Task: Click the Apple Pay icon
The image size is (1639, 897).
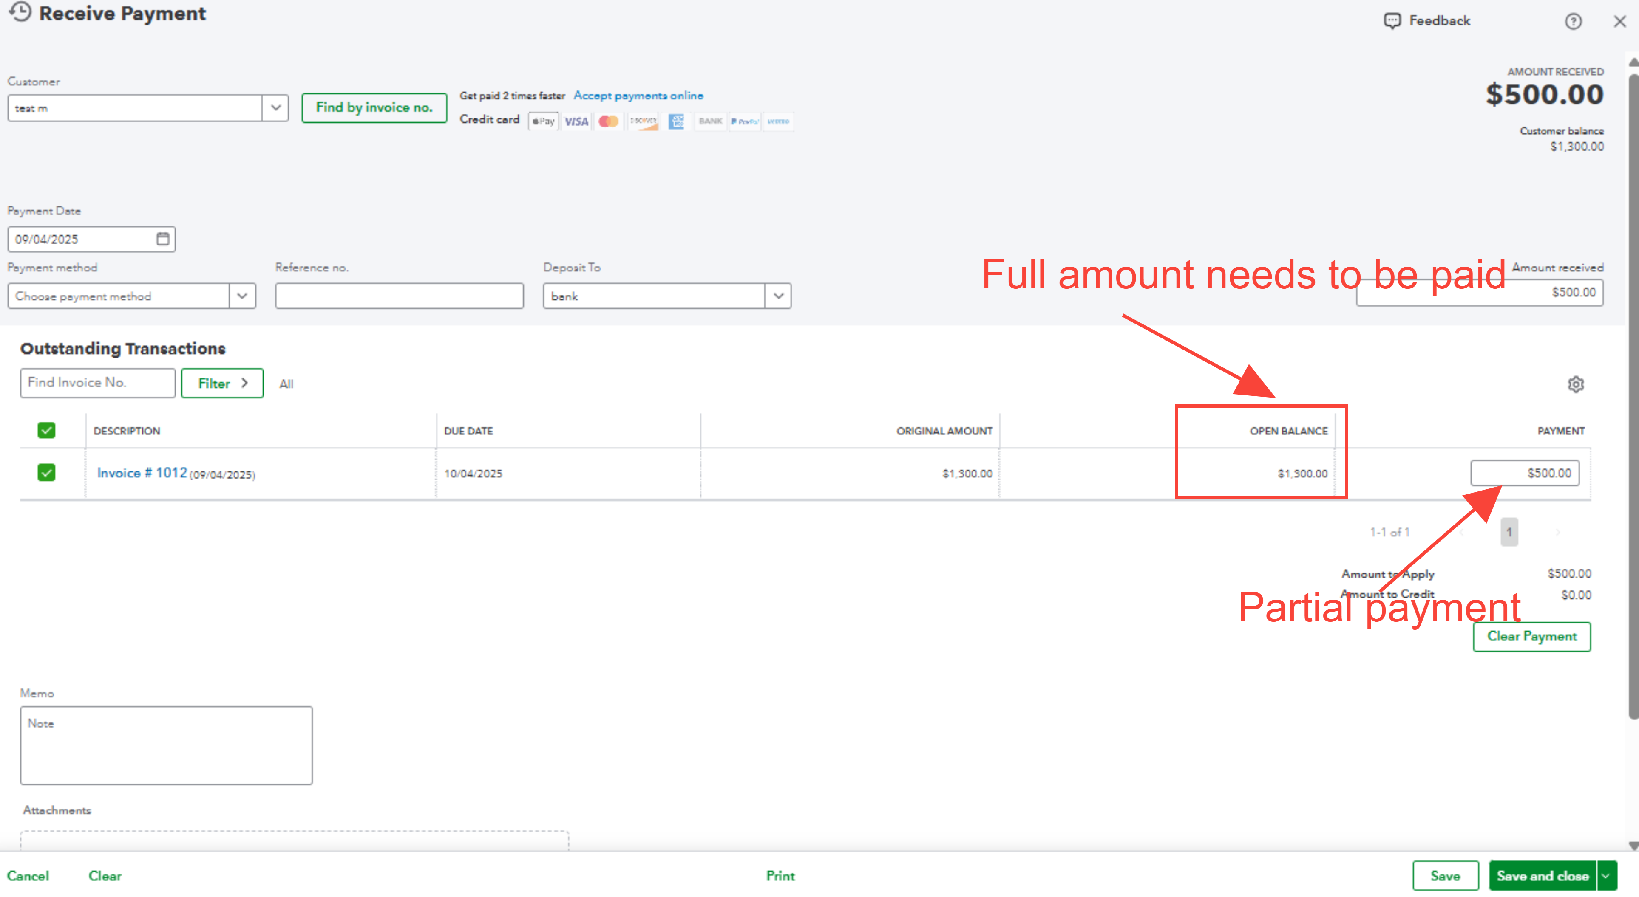Action: 543,121
